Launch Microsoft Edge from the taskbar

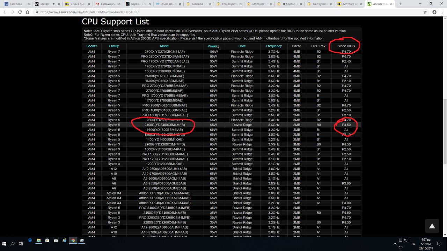coord(30,241)
